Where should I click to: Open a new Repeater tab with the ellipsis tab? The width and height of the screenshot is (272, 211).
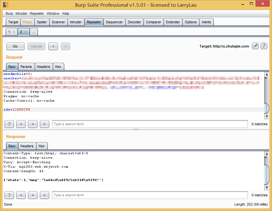34,32
